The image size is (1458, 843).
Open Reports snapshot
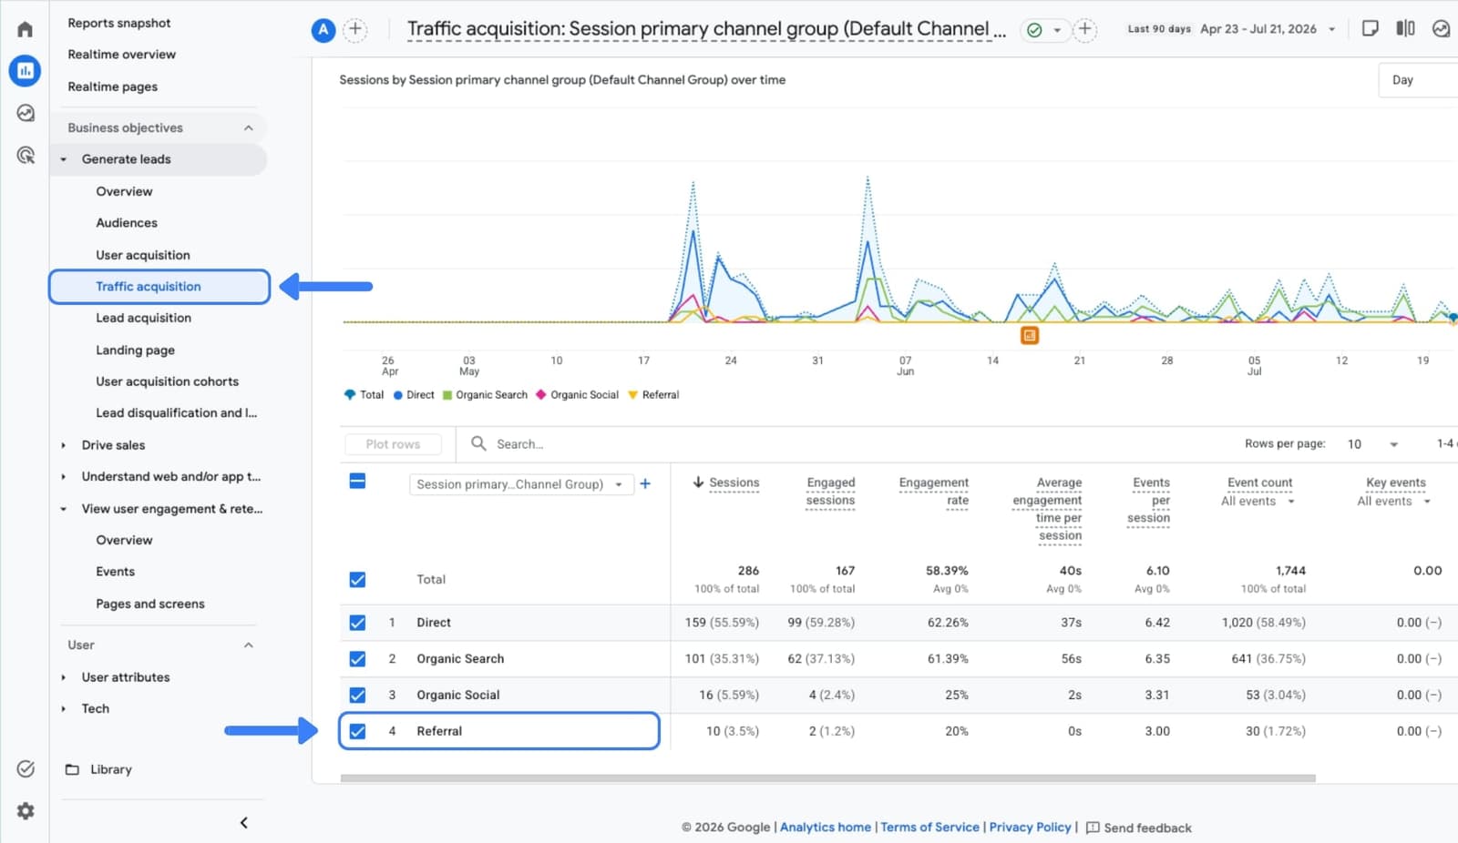[x=119, y=23]
